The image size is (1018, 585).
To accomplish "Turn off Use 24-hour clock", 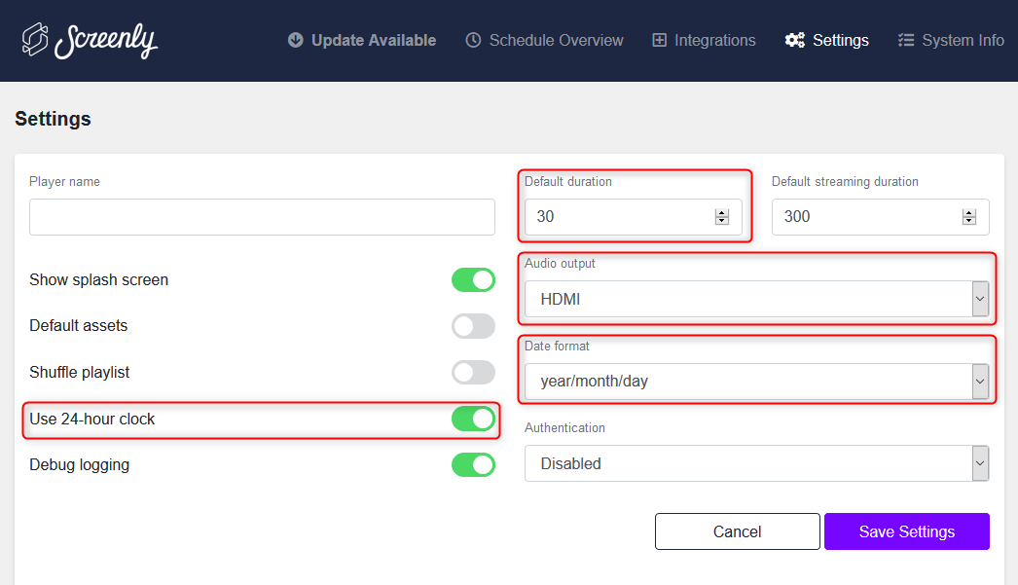I will click(x=473, y=419).
